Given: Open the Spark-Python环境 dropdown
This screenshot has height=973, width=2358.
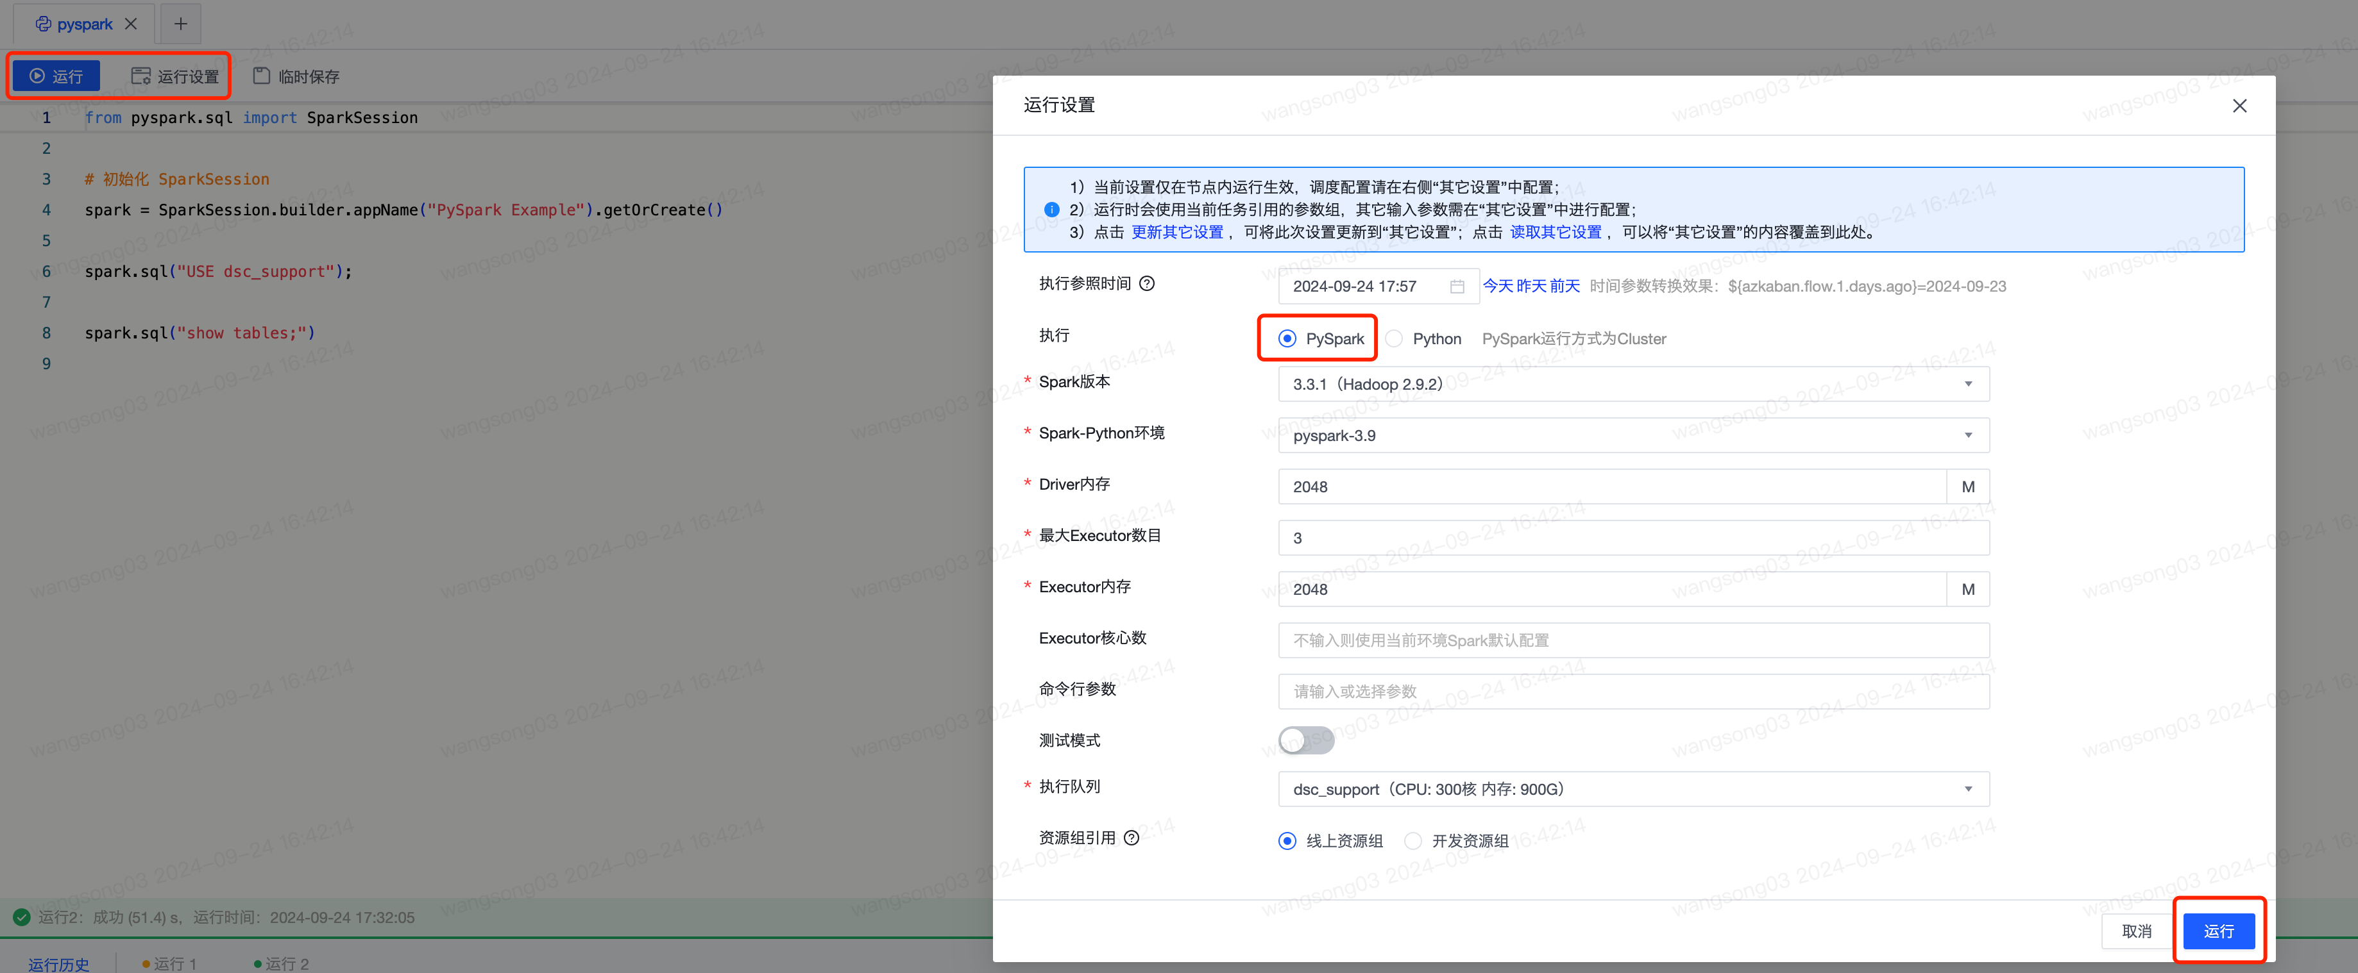Looking at the screenshot, I should (x=1969, y=435).
